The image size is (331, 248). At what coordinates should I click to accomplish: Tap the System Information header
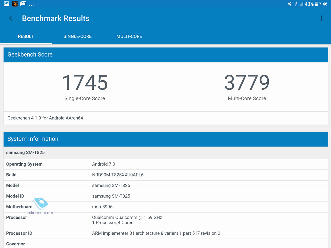coord(166,139)
